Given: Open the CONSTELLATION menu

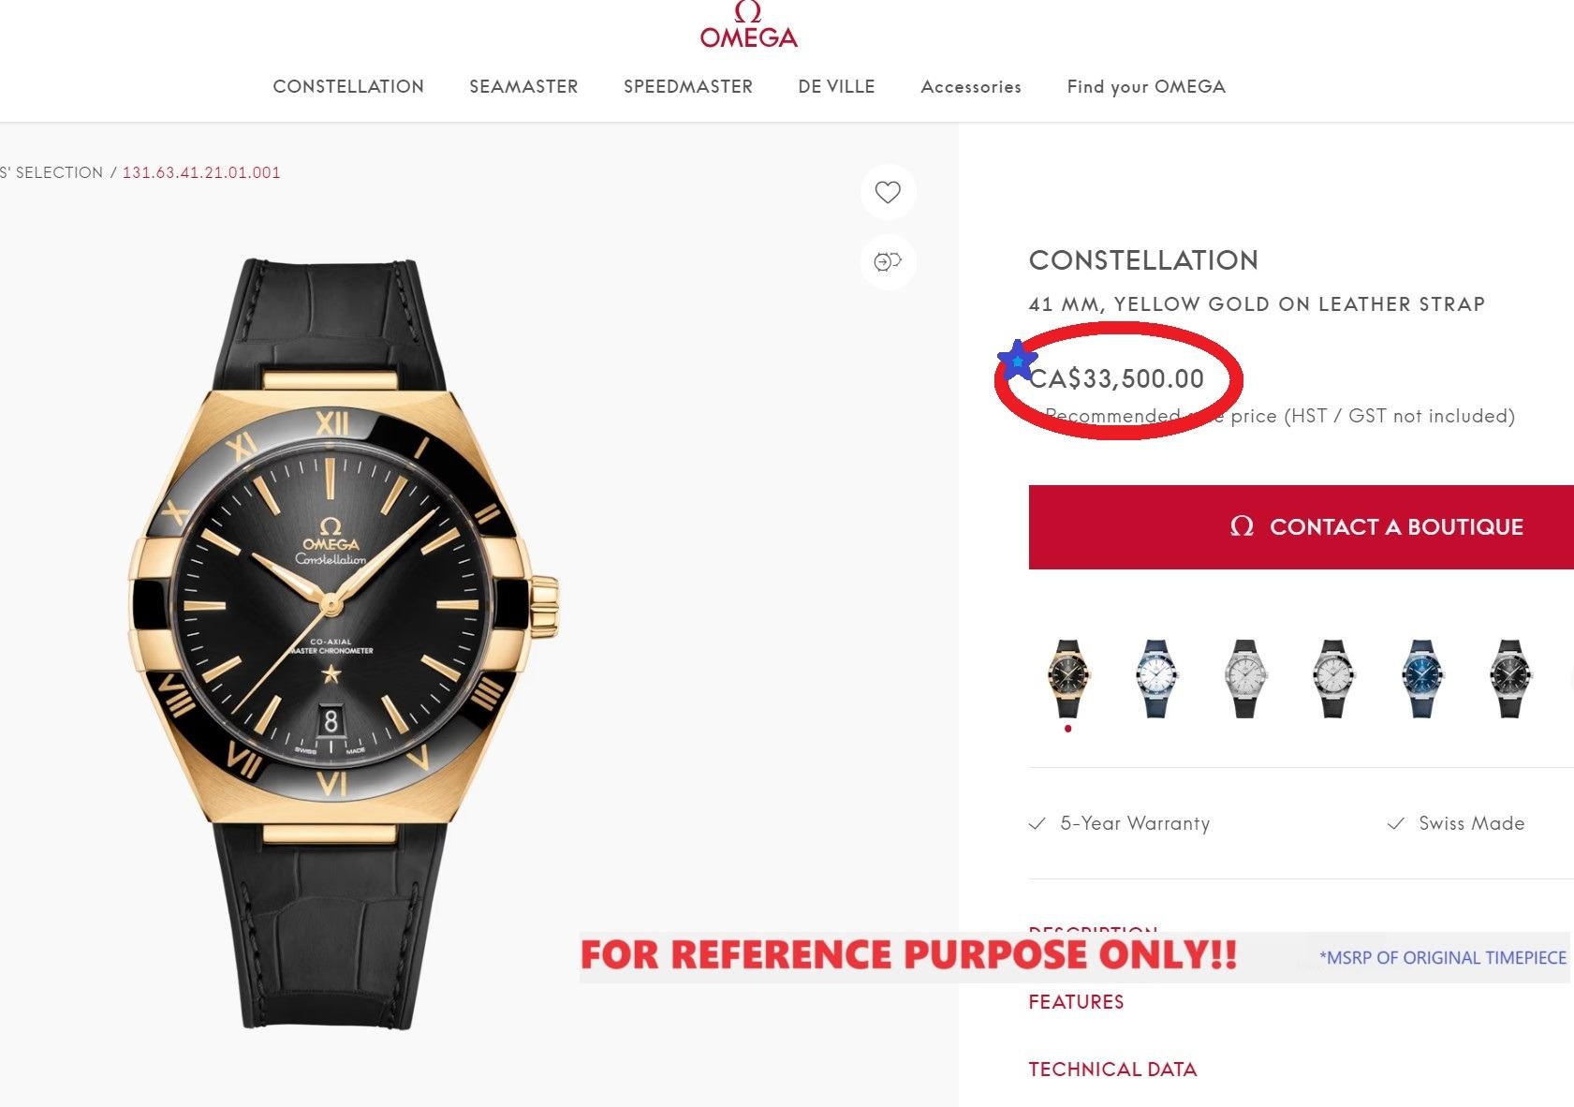Looking at the screenshot, I should [348, 87].
